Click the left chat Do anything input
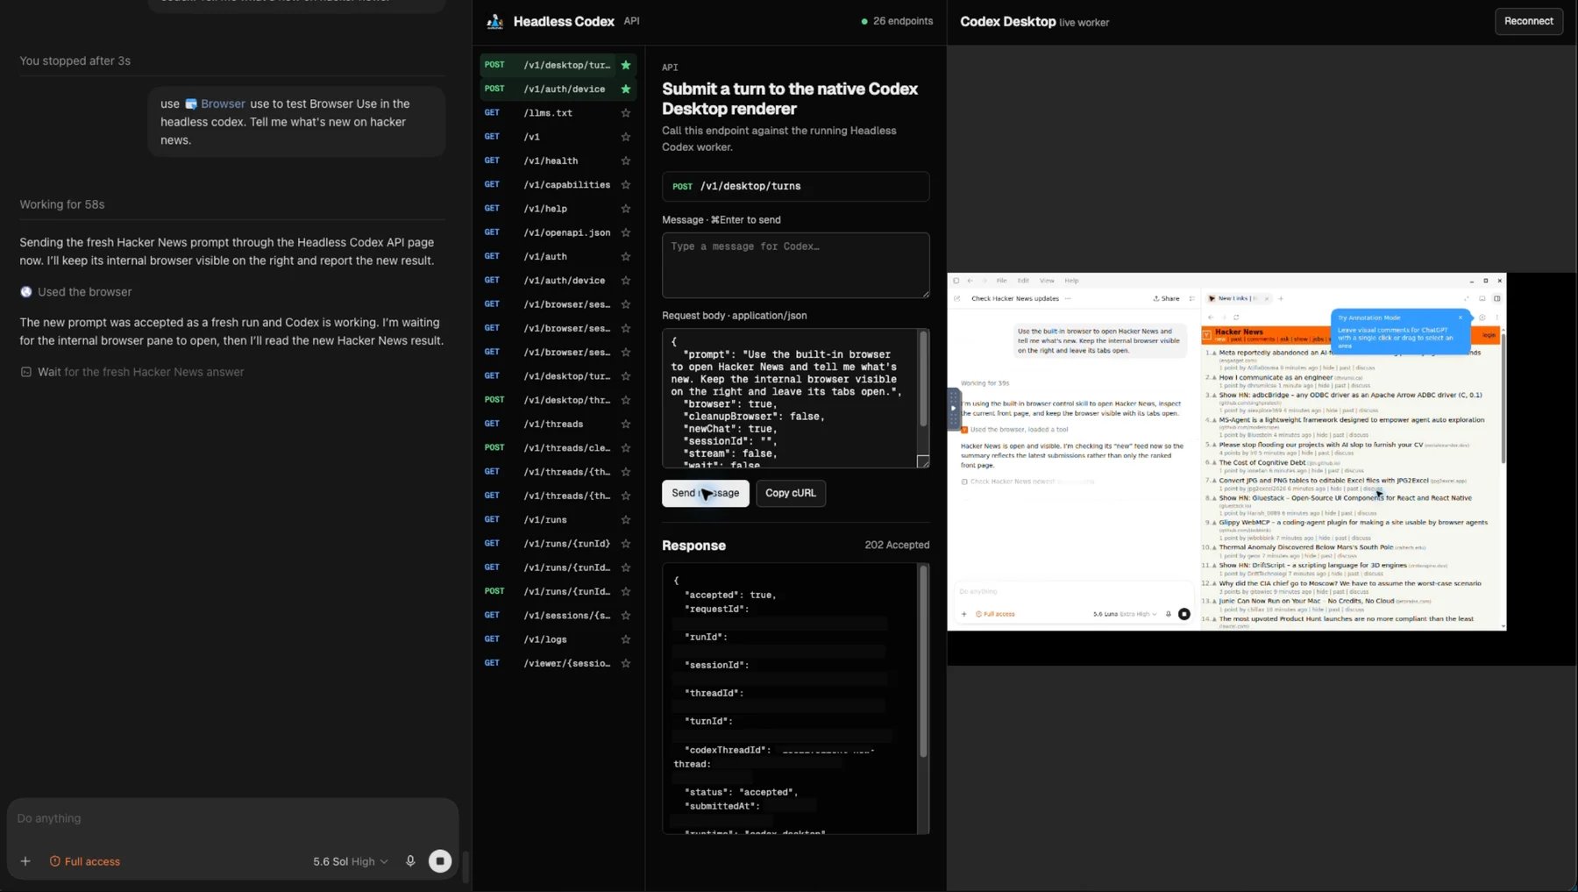This screenshot has height=892, width=1578. pos(232,818)
